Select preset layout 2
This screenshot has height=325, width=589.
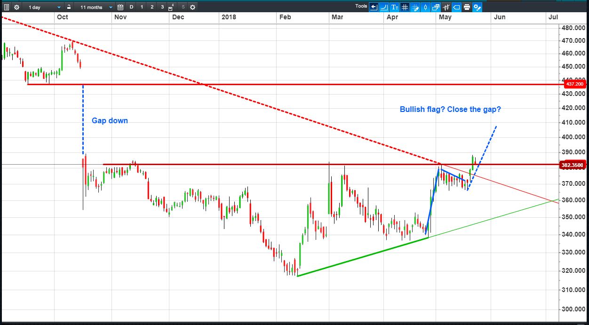point(152,7)
